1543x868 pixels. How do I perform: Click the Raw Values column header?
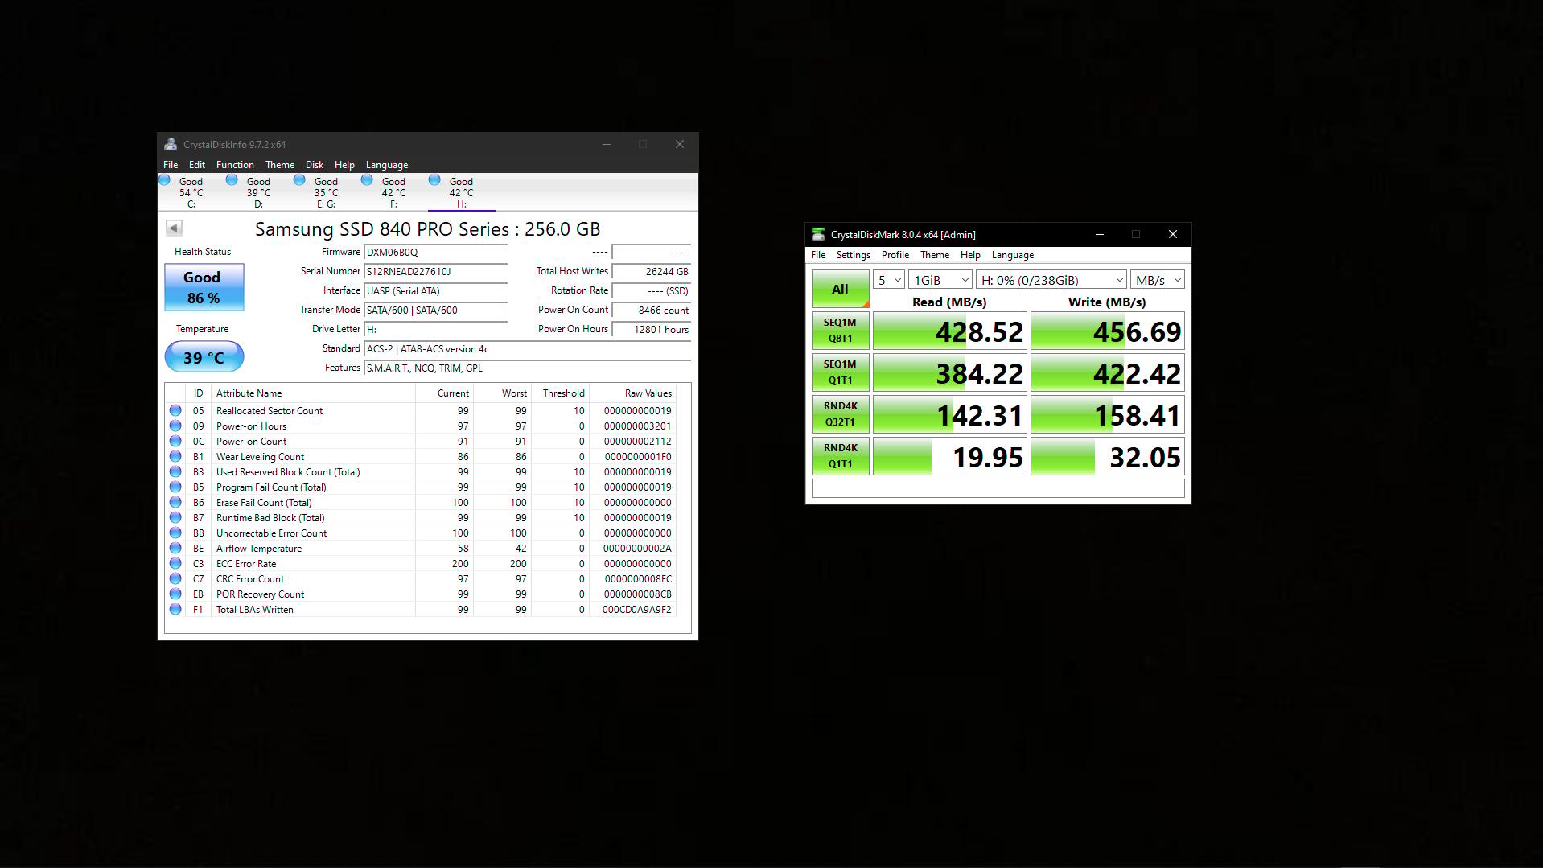(633, 393)
